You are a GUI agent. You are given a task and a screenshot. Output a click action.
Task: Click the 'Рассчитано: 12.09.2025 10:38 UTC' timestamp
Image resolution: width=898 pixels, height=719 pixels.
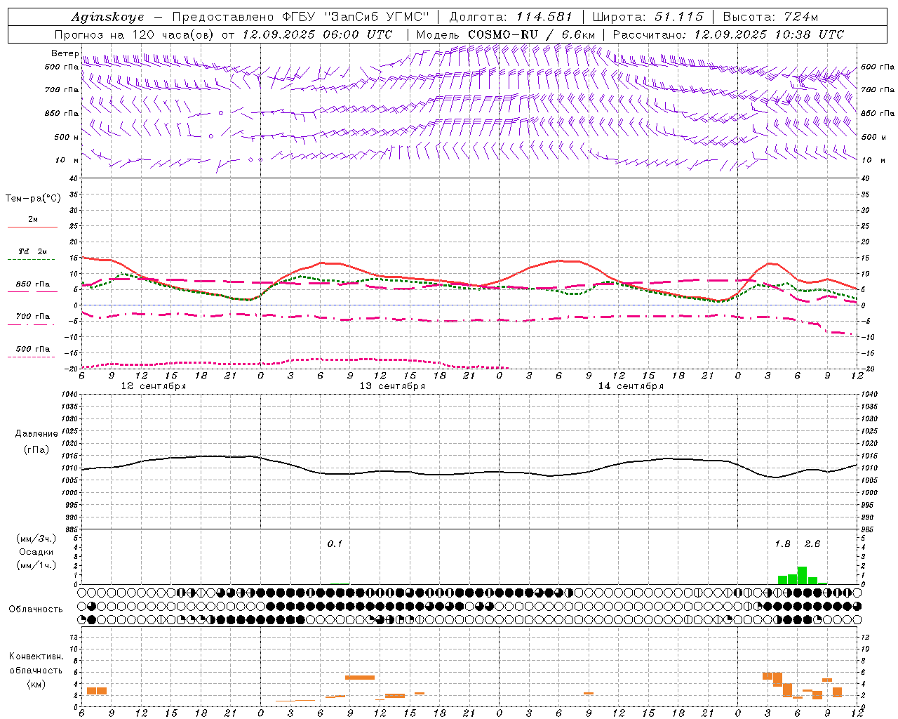[728, 34]
